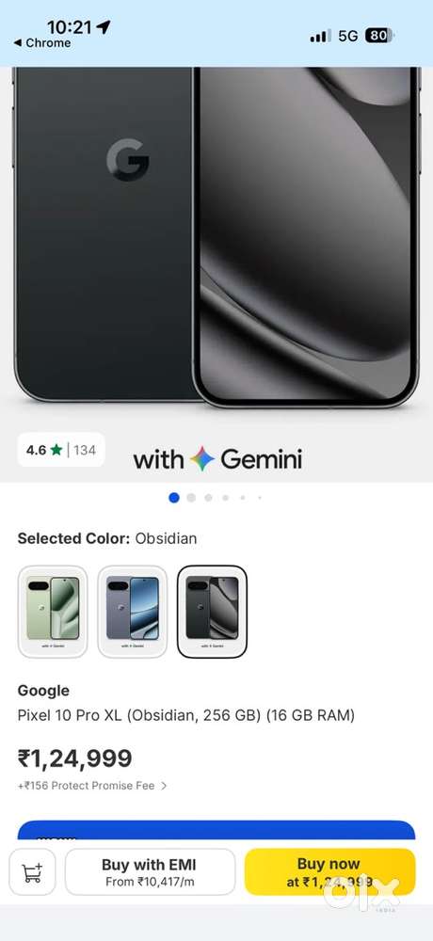The height and width of the screenshot is (941, 433).
Task: Open the 4.6 rating and 134 reviews
Action: (x=61, y=450)
